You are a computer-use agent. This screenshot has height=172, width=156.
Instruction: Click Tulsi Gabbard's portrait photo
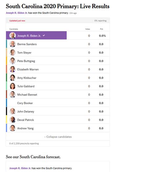pos(13,86)
